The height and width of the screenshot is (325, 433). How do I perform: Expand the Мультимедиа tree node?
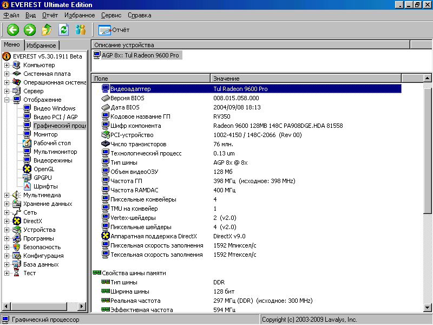click(x=6, y=195)
